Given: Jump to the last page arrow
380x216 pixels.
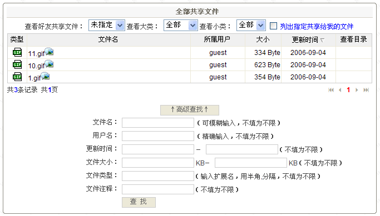Looking at the screenshot, I should [366, 90].
